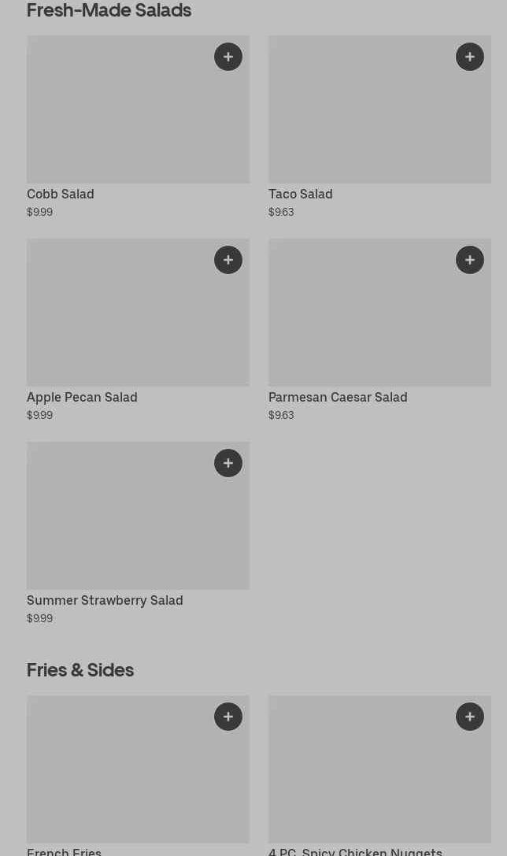Select the Taco Salad item name

tap(300, 194)
